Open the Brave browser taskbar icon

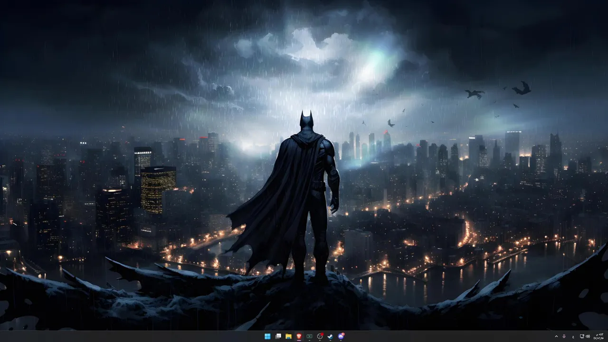(299, 336)
